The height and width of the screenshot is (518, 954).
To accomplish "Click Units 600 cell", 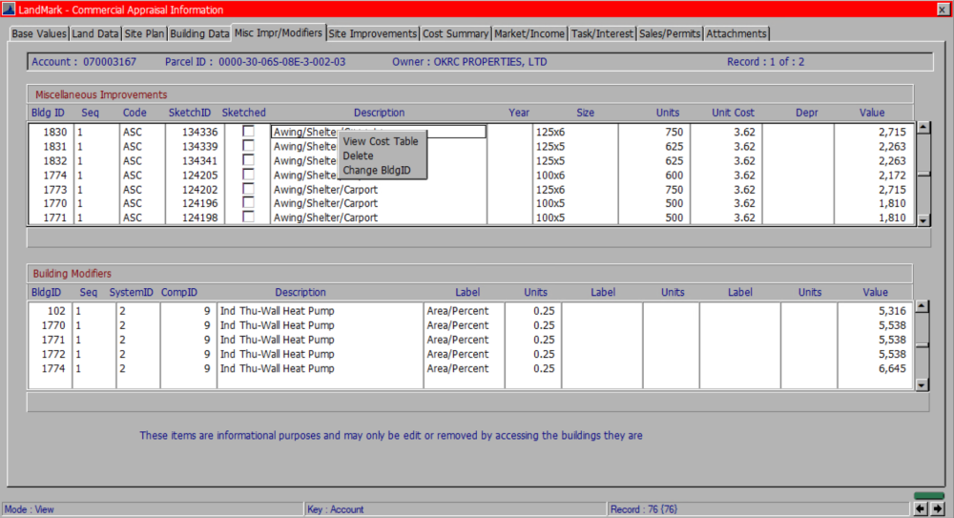I will [654, 176].
